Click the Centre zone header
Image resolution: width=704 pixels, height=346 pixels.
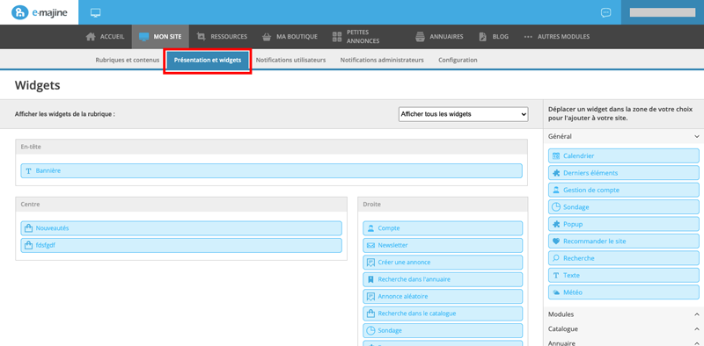181,204
